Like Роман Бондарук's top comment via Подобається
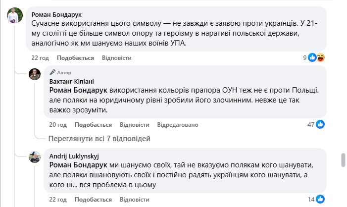Screen dimensions: 347x207 [79, 58]
